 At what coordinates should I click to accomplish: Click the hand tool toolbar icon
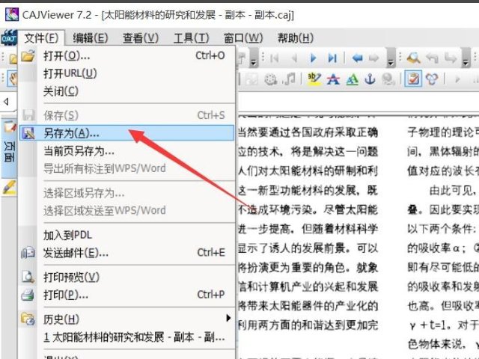click(13, 79)
